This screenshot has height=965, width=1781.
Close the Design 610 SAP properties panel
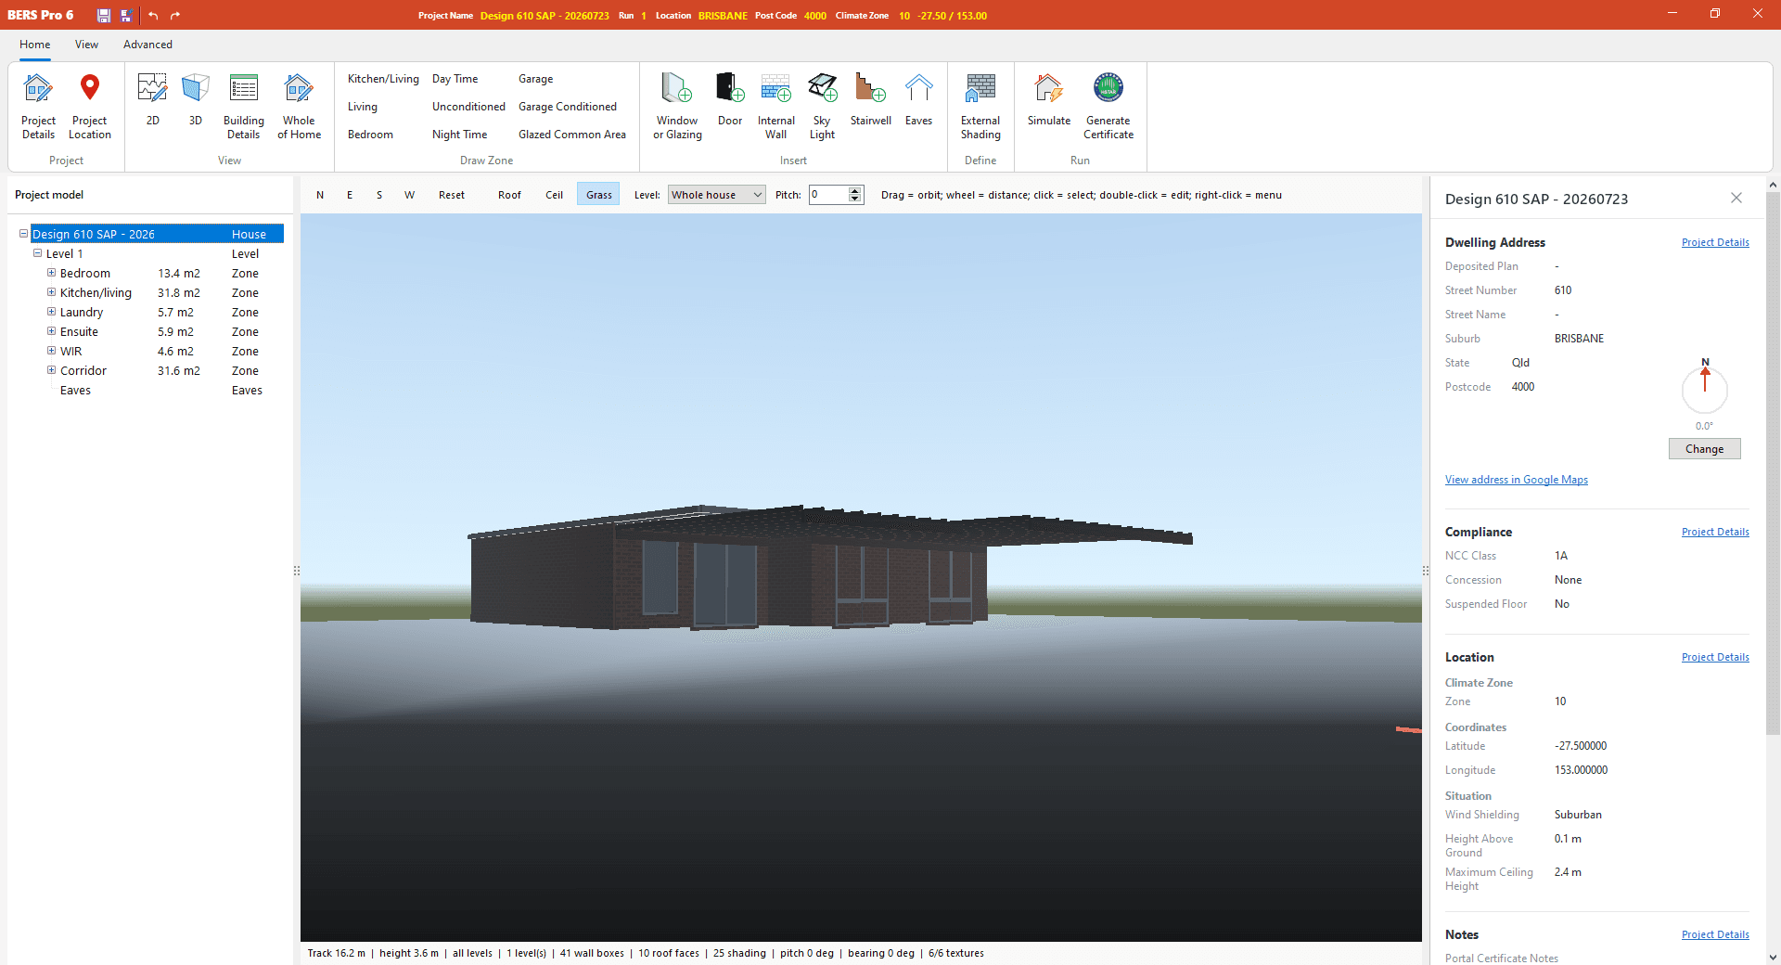click(1736, 198)
